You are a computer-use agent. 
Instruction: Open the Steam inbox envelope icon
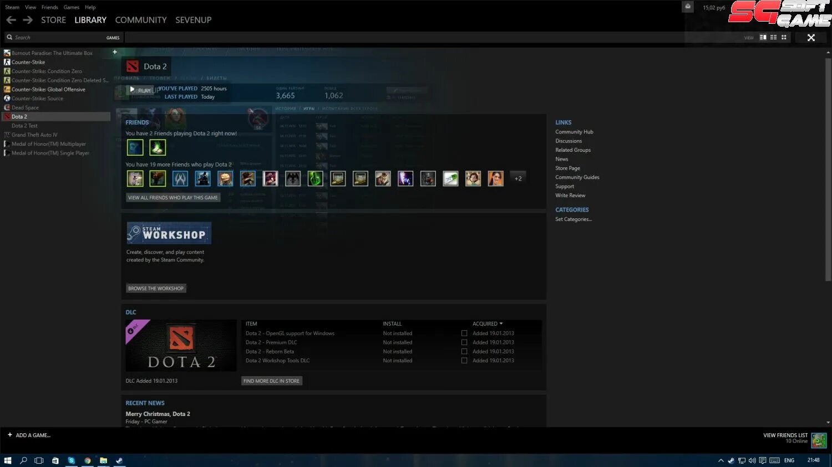688,7
